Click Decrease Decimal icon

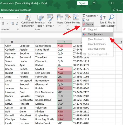pos(17,23)
